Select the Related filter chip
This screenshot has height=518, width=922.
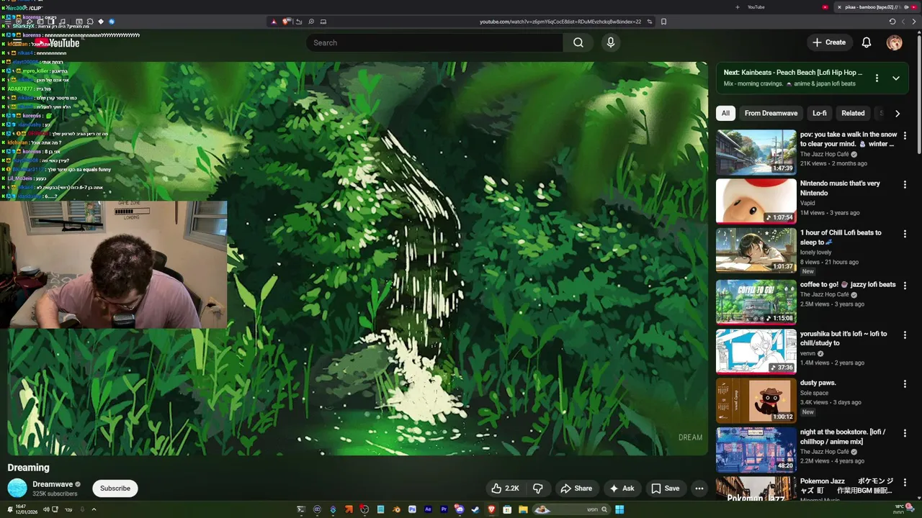(x=853, y=113)
